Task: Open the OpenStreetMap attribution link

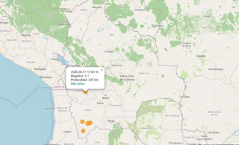Action: [227, 144]
